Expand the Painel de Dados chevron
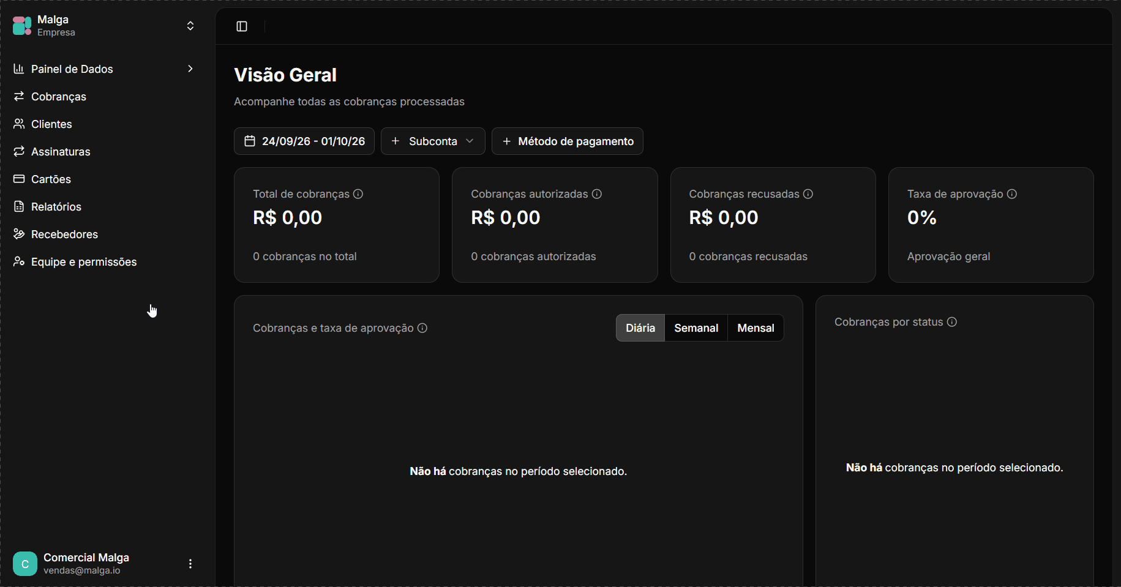The height and width of the screenshot is (587, 1121). pos(190,69)
